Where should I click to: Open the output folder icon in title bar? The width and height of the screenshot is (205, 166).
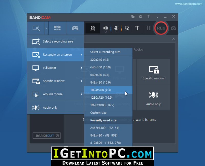pos(133,17)
